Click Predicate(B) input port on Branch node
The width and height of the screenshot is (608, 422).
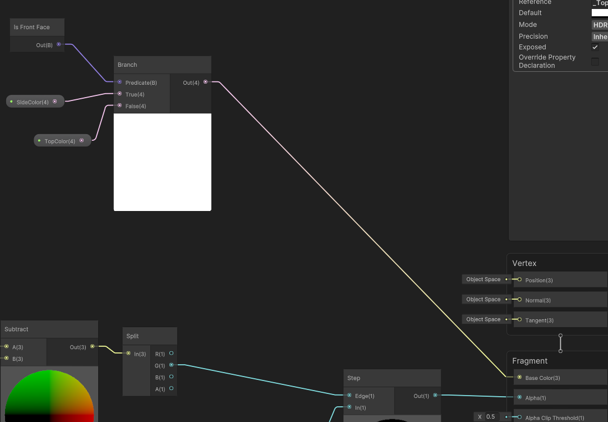click(x=119, y=82)
